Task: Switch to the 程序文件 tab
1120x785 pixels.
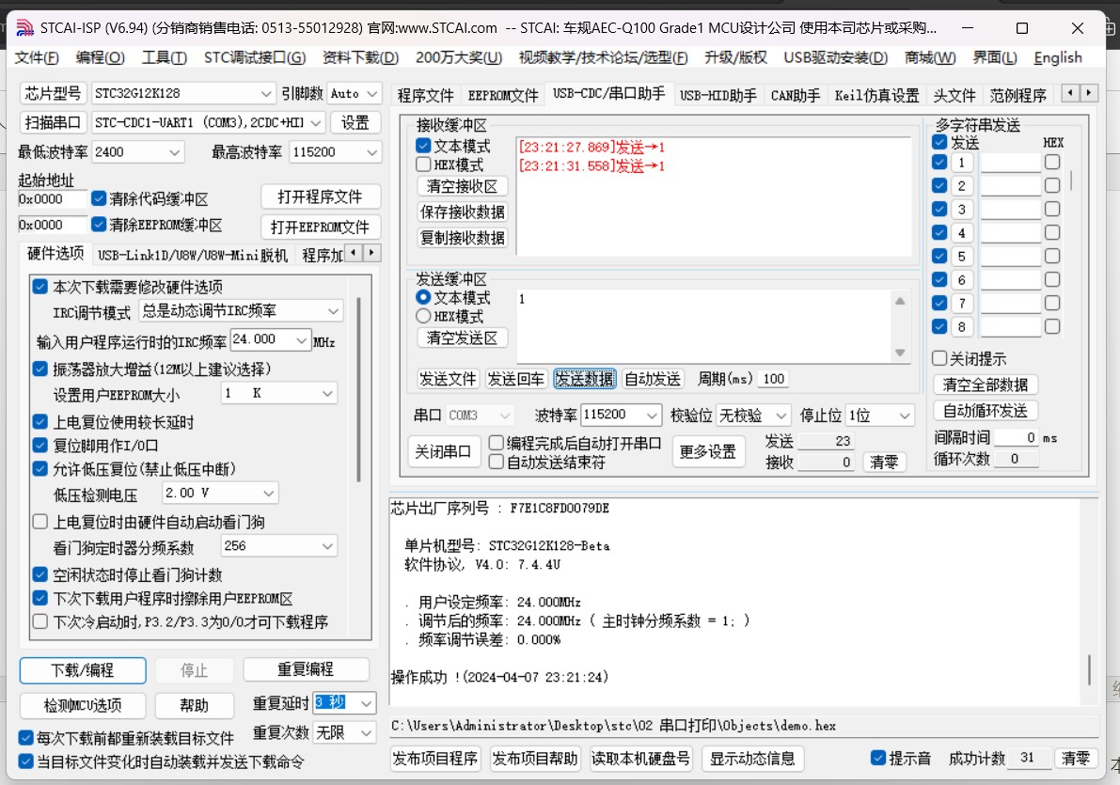Action: click(x=426, y=95)
